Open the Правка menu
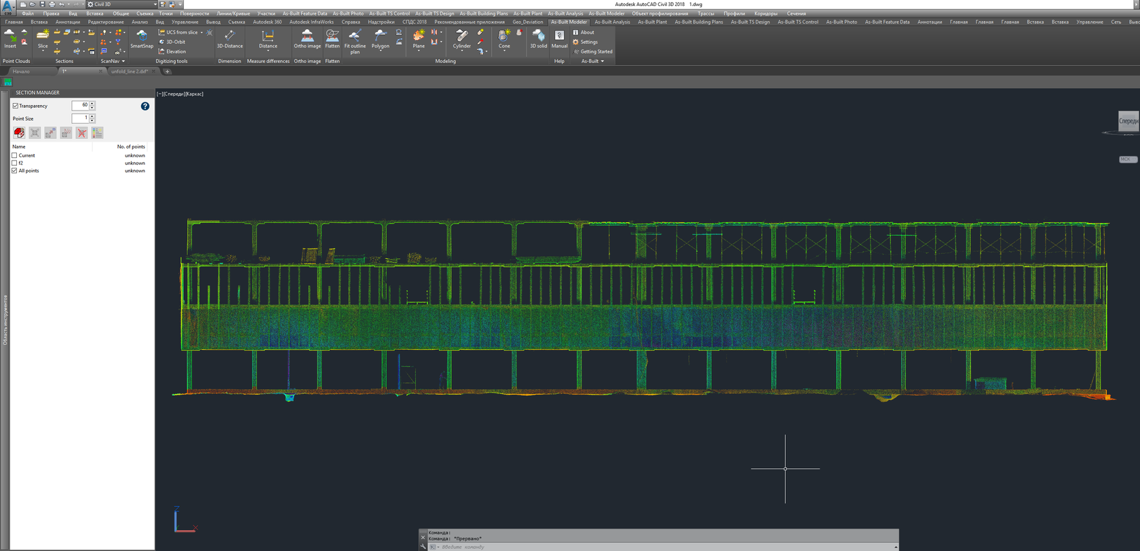The width and height of the screenshot is (1140, 551). pos(51,14)
